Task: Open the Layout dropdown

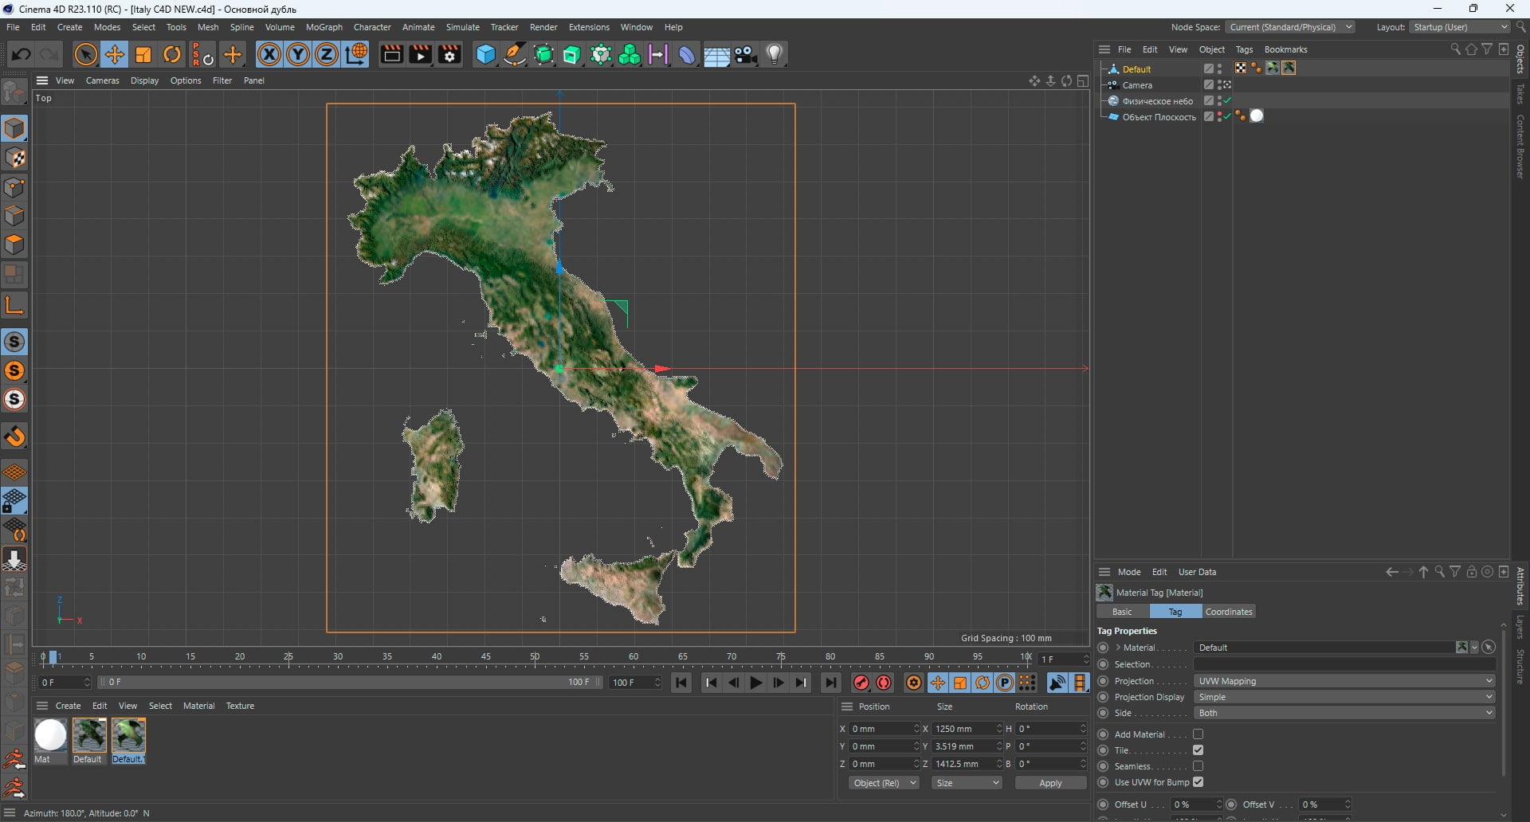Action: [x=1460, y=27]
